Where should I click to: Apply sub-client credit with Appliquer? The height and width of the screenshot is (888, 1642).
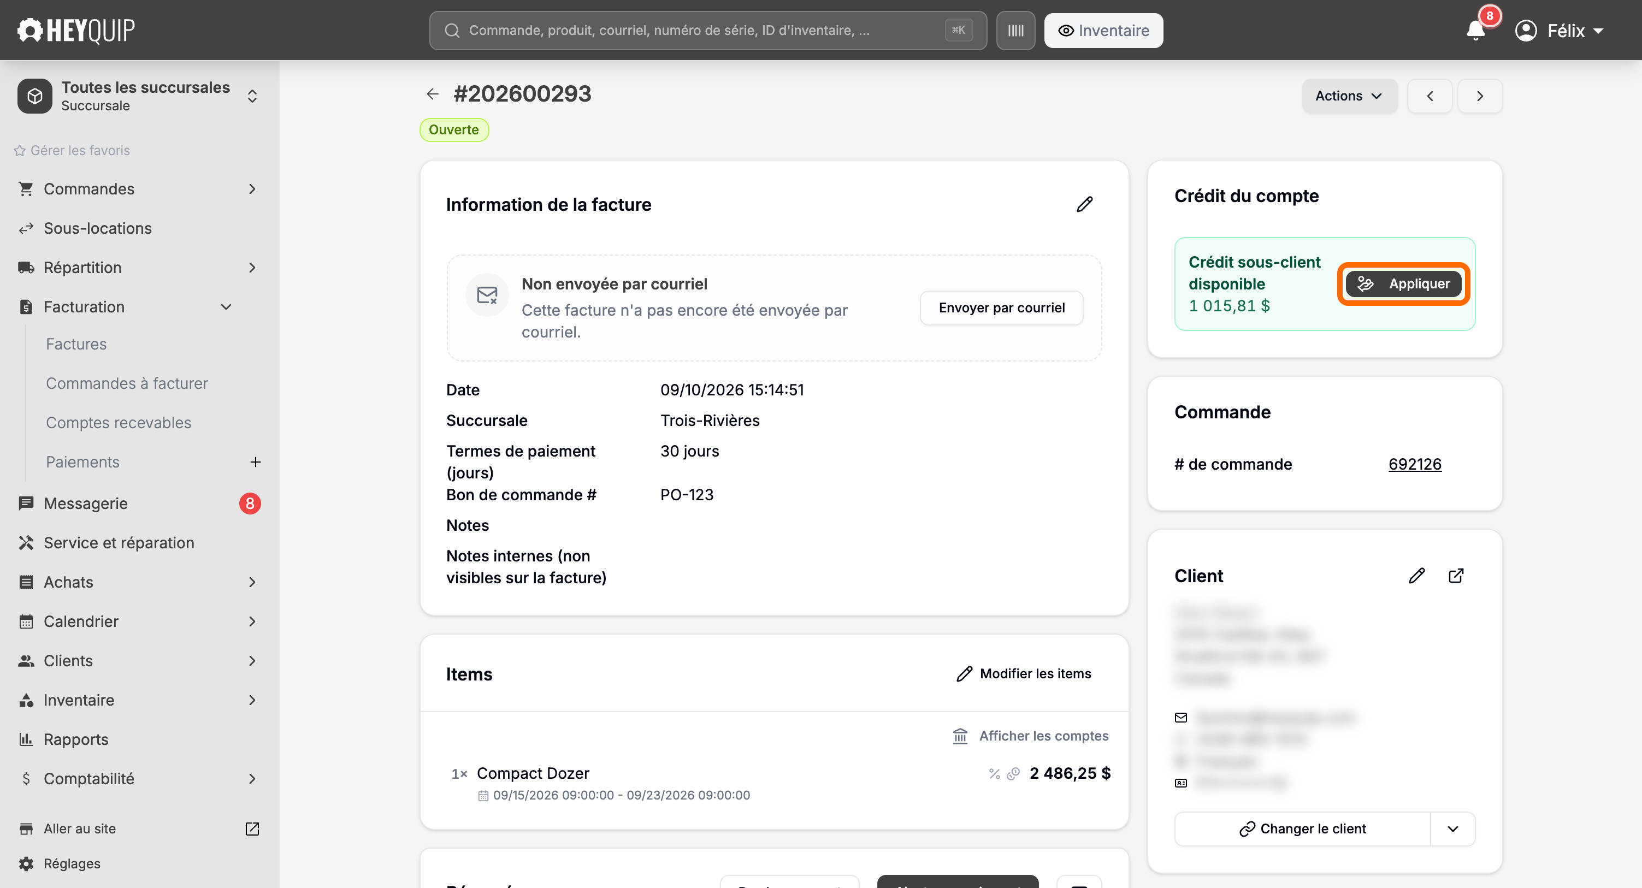point(1404,283)
